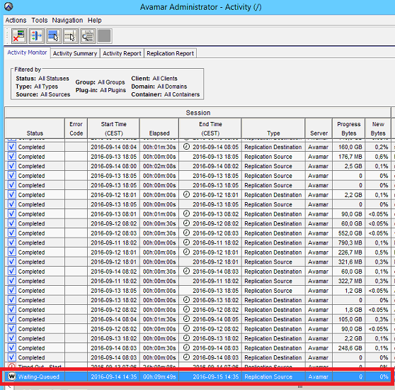Switch to the Activity Summary tab
The height and width of the screenshot is (390, 395).
[x=75, y=53]
